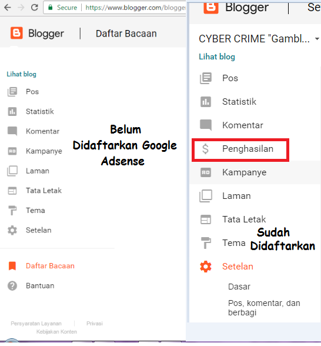Click the Setelan gear icon in left sidebar
This screenshot has width=321, height=346.
12,230
